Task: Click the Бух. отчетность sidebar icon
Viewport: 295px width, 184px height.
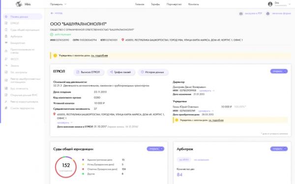Action: (x=6, y=89)
